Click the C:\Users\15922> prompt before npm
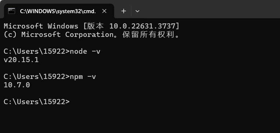This screenshot has height=133, width=280. 37,77
